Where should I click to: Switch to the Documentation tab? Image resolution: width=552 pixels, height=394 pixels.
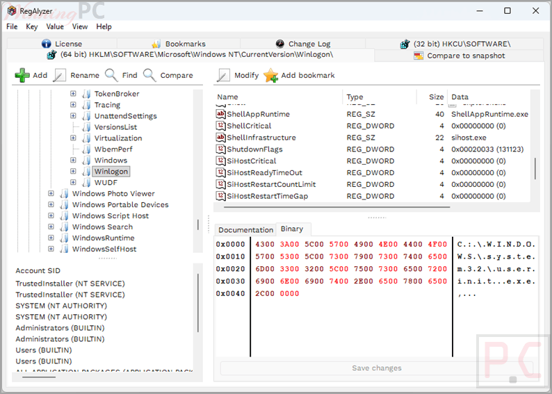click(245, 230)
